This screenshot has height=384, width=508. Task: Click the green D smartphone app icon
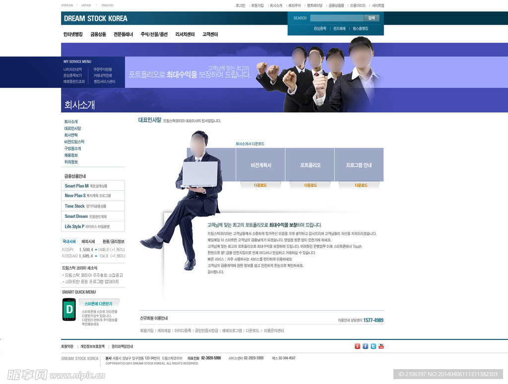point(69,310)
